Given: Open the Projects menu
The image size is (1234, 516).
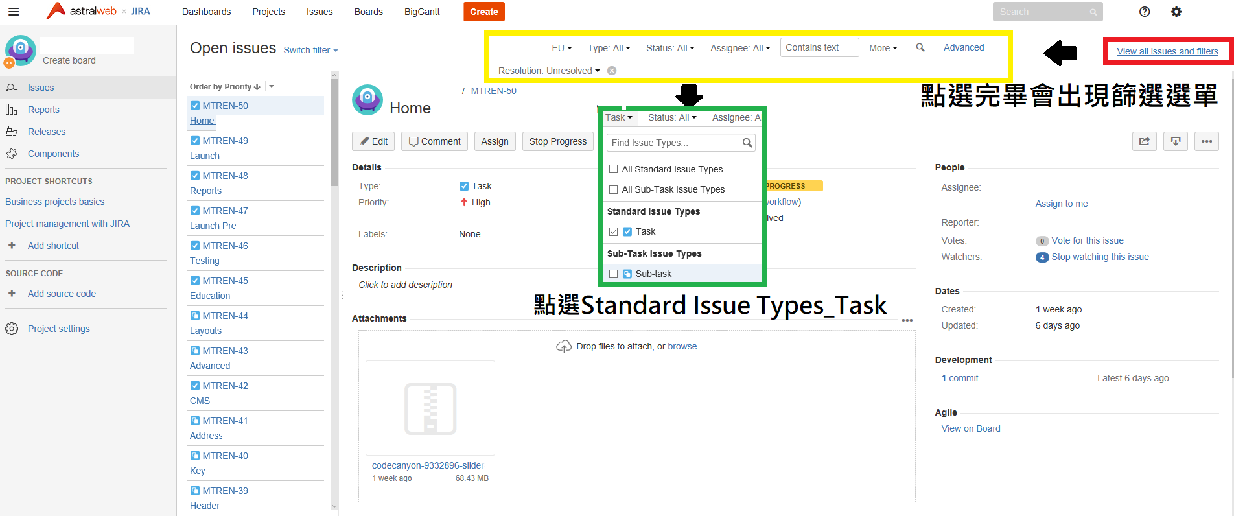Looking at the screenshot, I should tap(268, 12).
